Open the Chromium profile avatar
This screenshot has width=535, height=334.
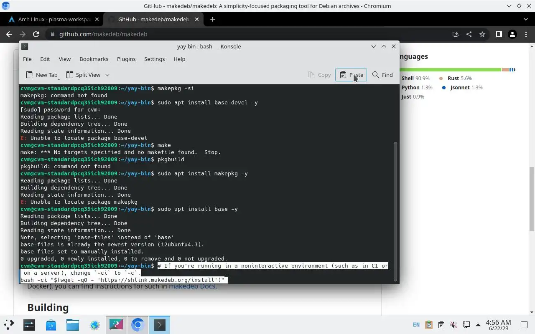[x=512, y=34]
